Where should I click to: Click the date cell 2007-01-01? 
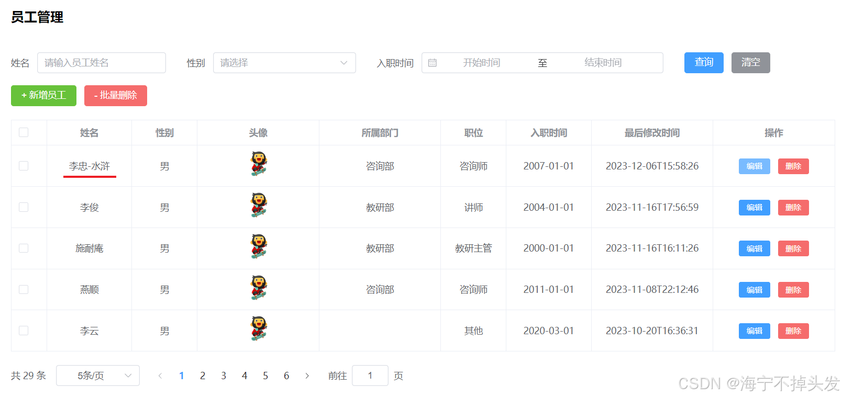click(549, 166)
